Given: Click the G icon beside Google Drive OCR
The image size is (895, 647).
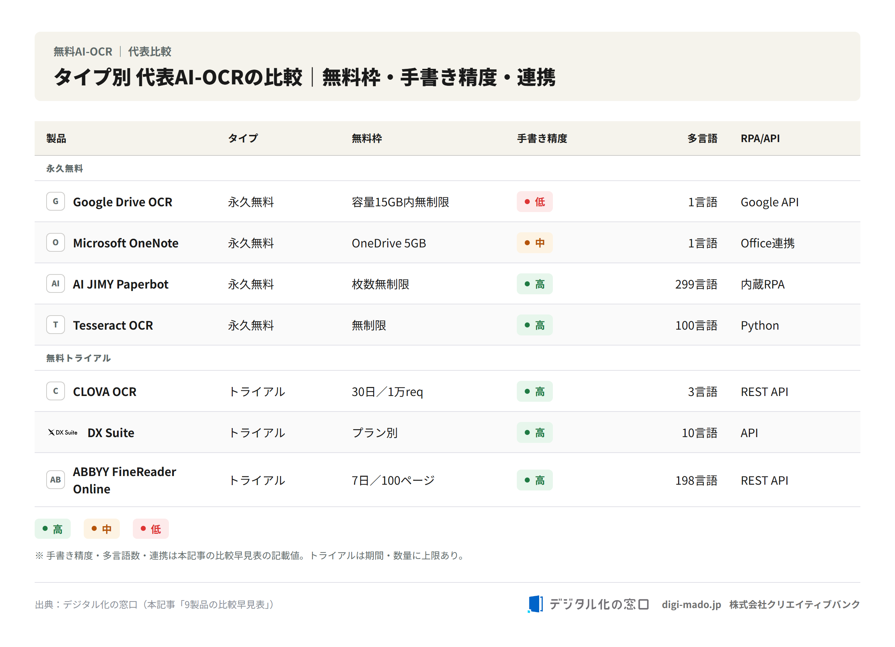Looking at the screenshot, I should pos(56,202).
